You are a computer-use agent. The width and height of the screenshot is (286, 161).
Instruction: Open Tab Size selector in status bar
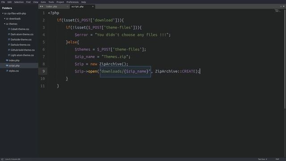(x=262, y=159)
